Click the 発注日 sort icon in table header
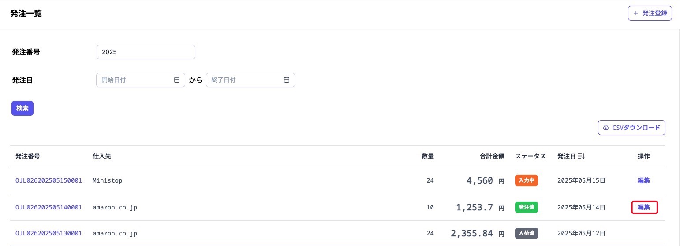Viewport: 680px width, 246px height. click(581, 156)
